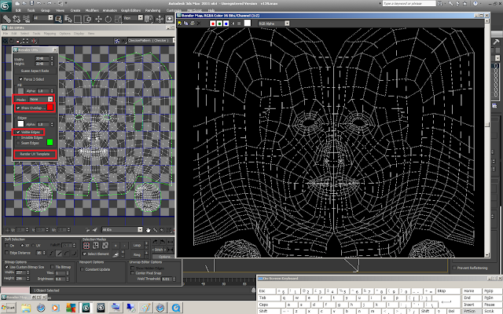Toggle Use Custom Bitmap Size checkbox
Screen dimensions: 503x314
click(x=7, y=267)
